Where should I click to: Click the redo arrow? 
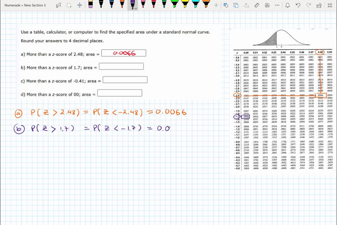pos(308,5)
